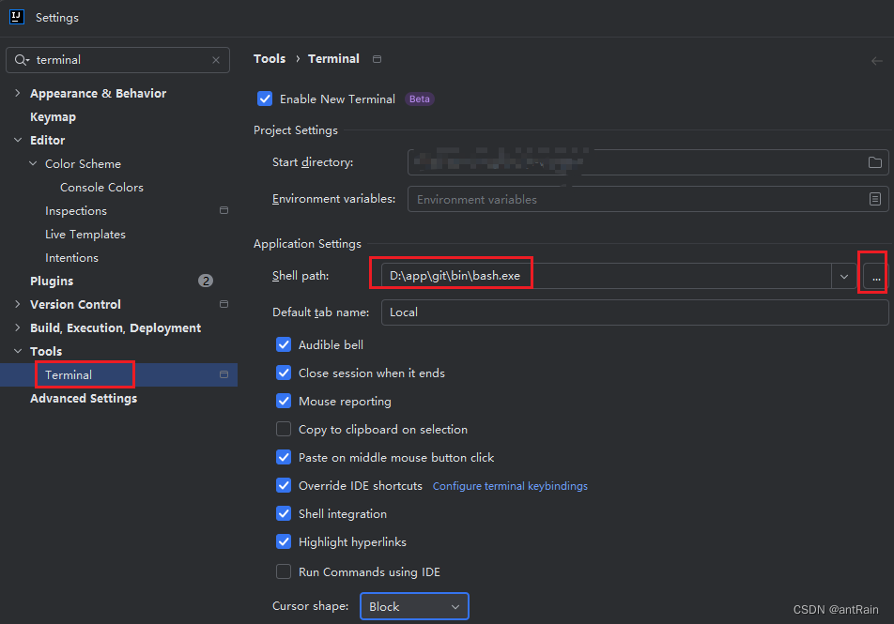Open the Cursor shape Block dropdown
The height and width of the screenshot is (624, 894).
point(414,606)
